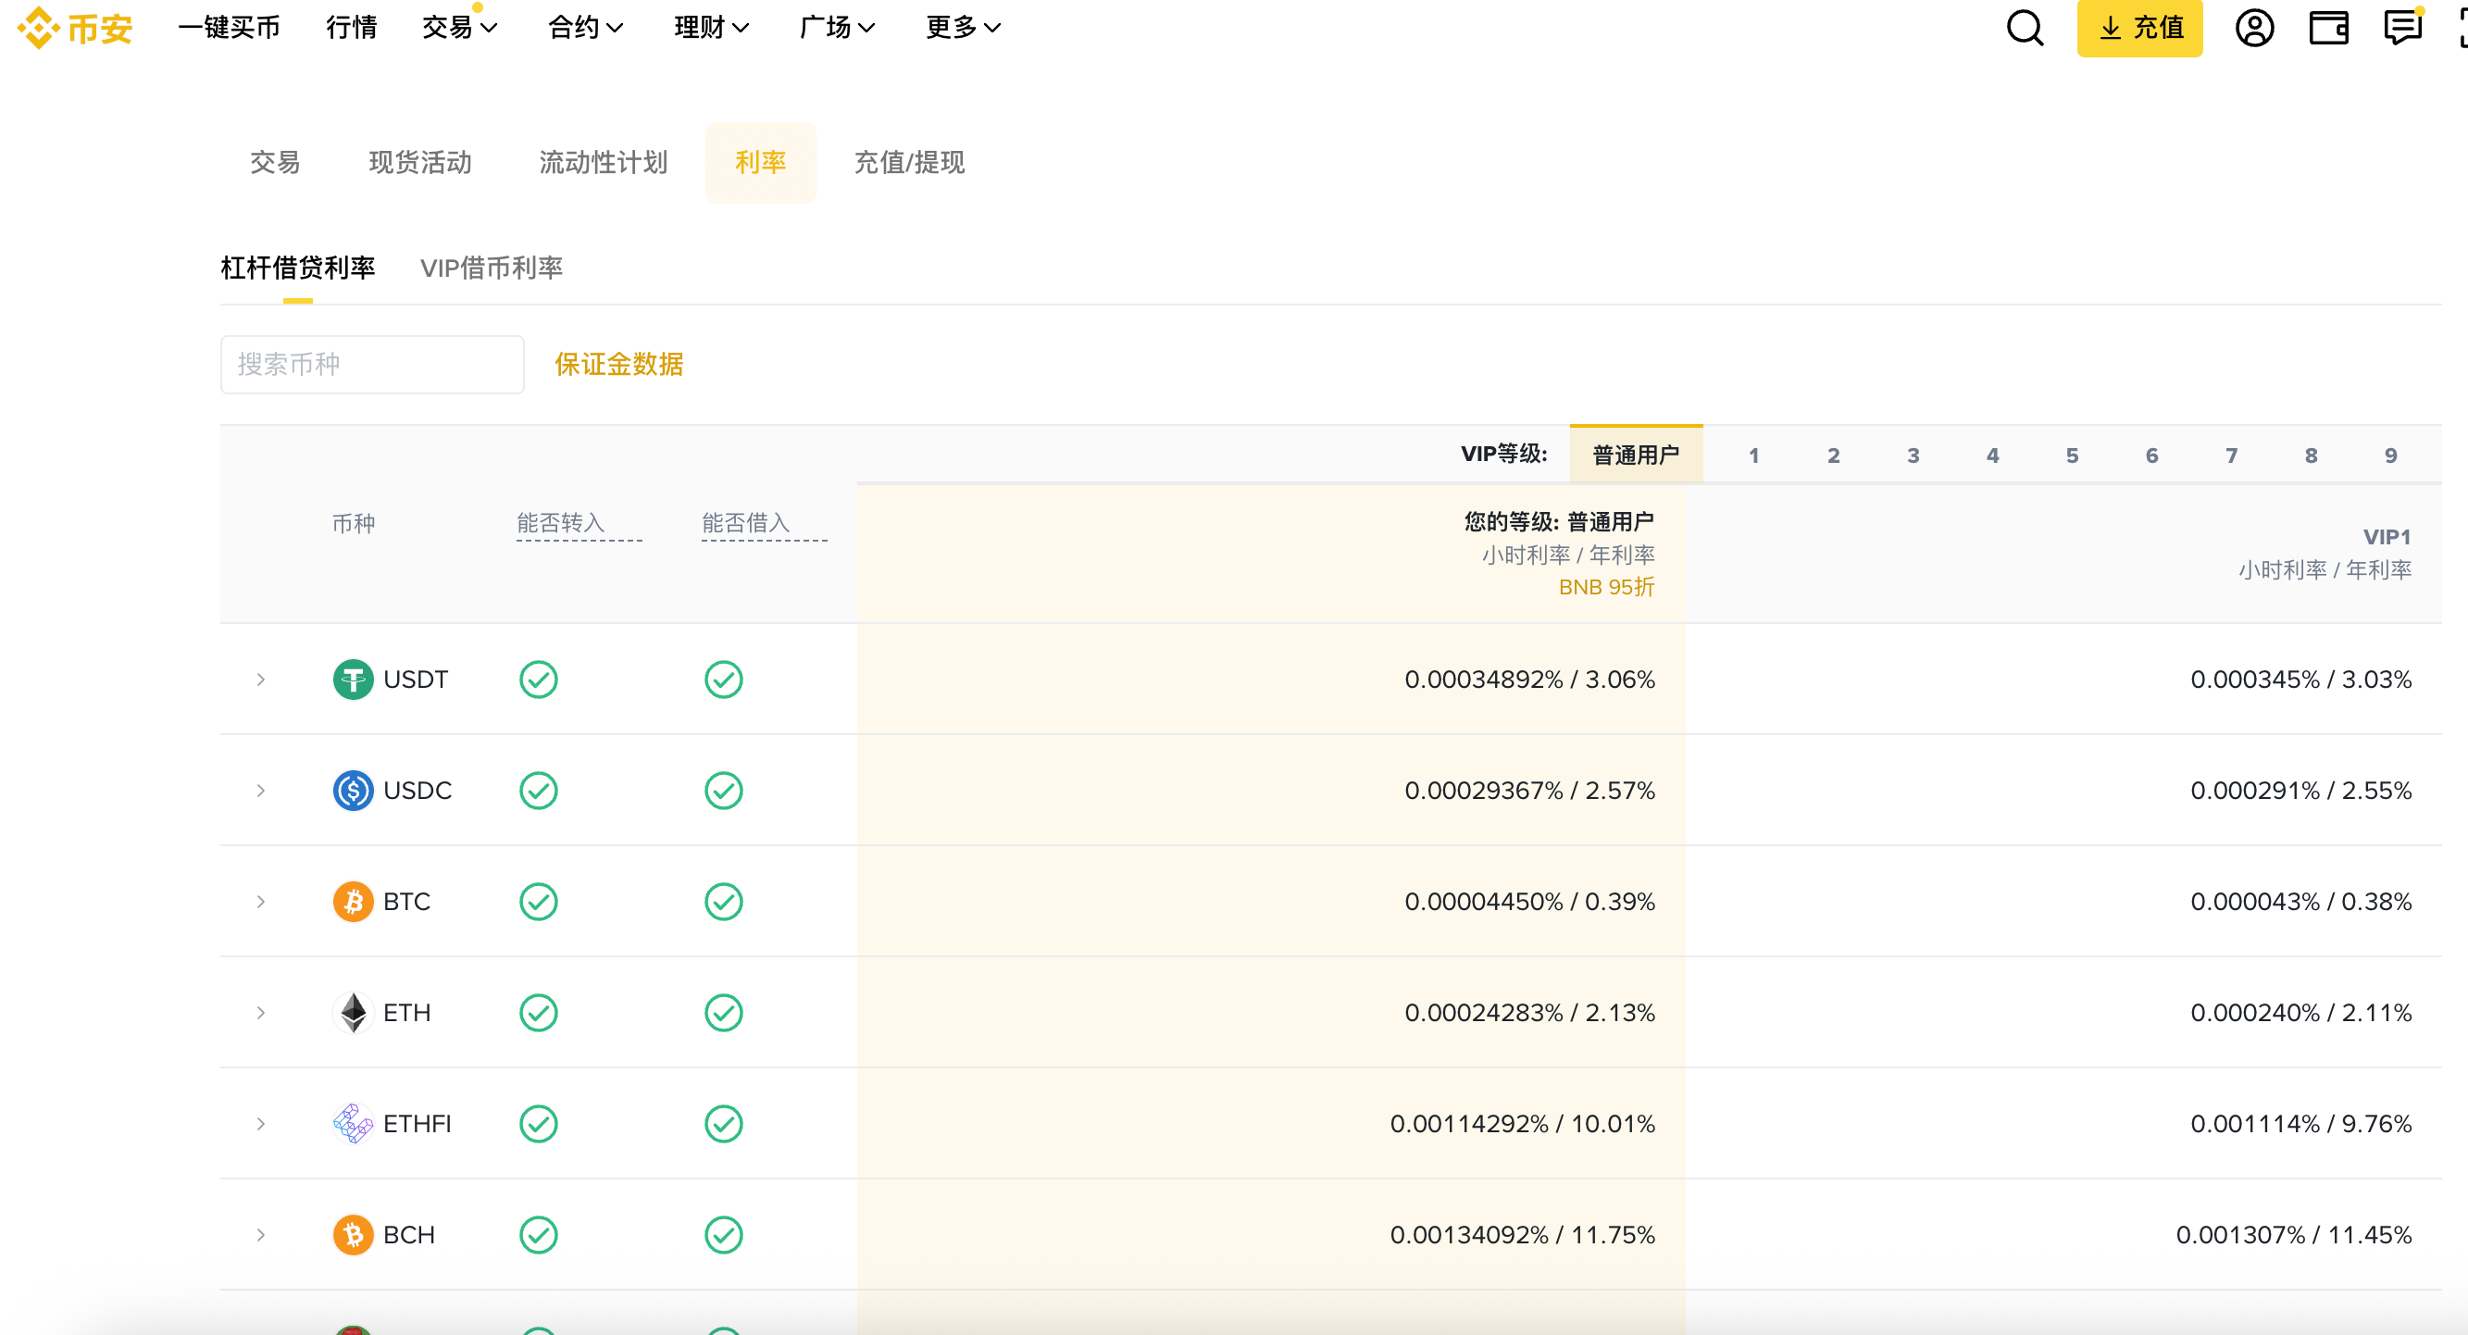Image resolution: width=2468 pixels, height=1335 pixels.
Task: Click the BTC coin icon
Action: 353,901
